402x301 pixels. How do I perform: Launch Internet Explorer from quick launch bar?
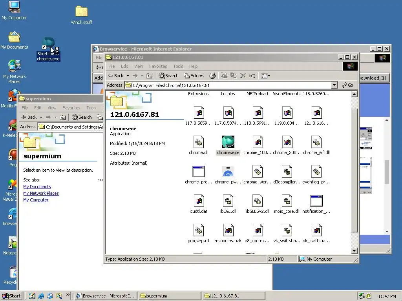point(41,296)
